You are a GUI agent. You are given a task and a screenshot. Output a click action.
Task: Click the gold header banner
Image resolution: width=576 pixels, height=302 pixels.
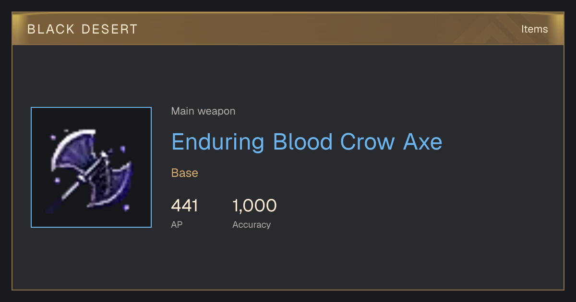click(288, 29)
